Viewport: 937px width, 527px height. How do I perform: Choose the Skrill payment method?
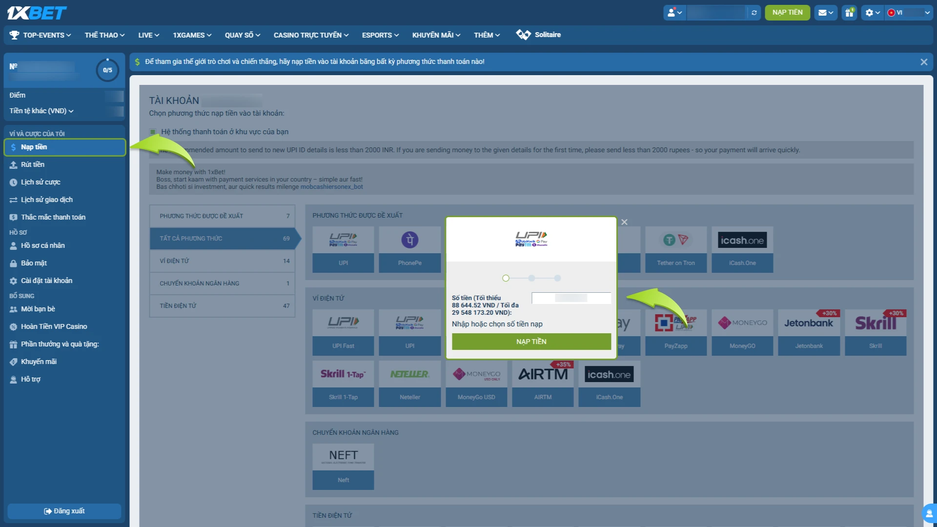point(876,332)
